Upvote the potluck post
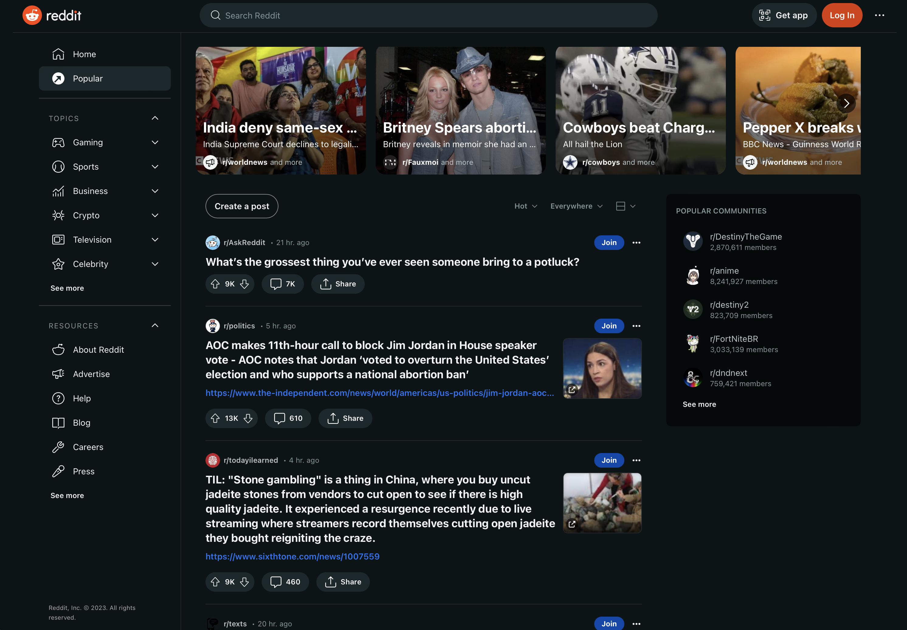The image size is (907, 630). [215, 284]
